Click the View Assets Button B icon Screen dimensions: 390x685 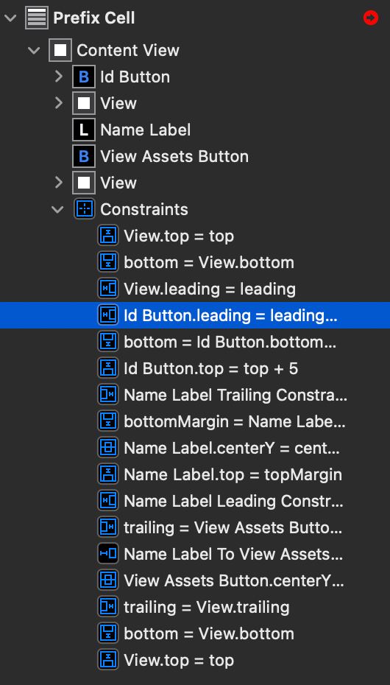(x=84, y=156)
